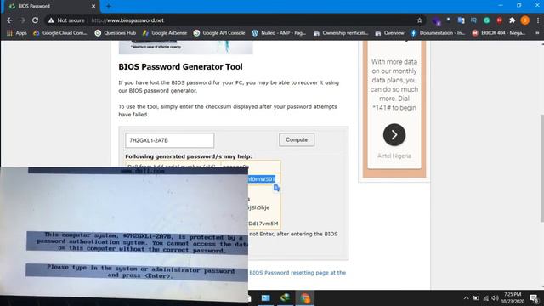
Task: Reload the page with the refresh icon
Action: point(35,20)
